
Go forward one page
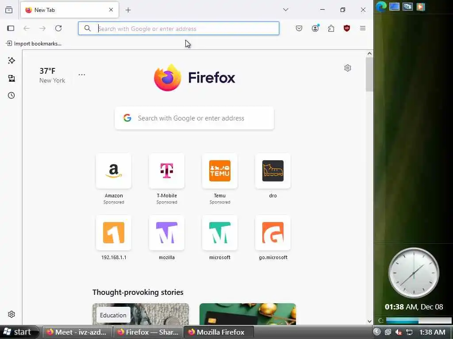coord(42,28)
